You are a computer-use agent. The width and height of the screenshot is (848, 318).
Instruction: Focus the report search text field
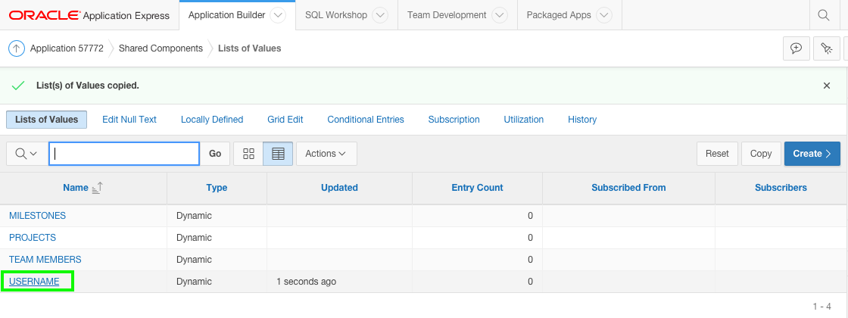point(124,154)
